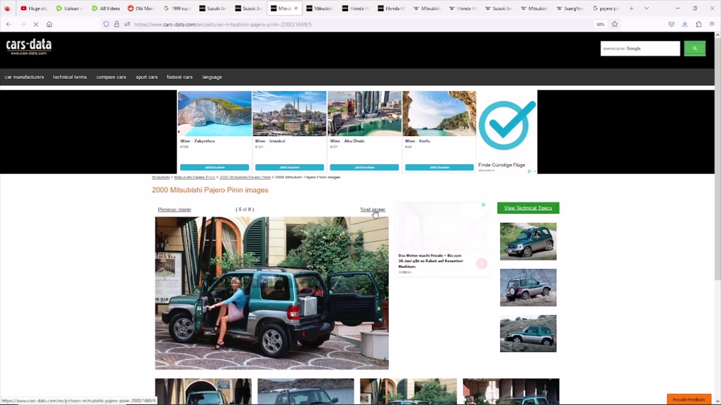This screenshot has height=405, width=721.
Task: Click Firefox View icon at tab bar start
Action: click(7, 8)
